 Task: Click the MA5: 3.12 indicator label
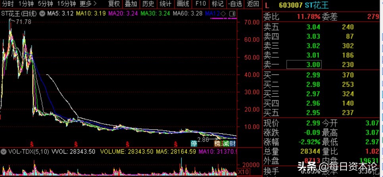click(x=60, y=13)
